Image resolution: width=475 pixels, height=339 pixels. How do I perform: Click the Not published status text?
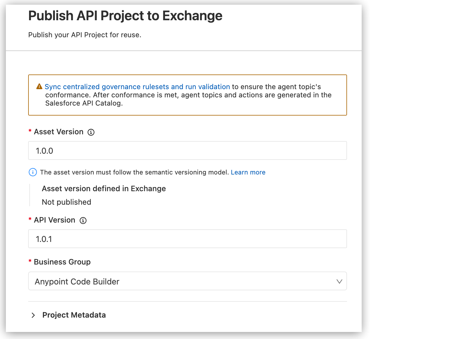[66, 202]
